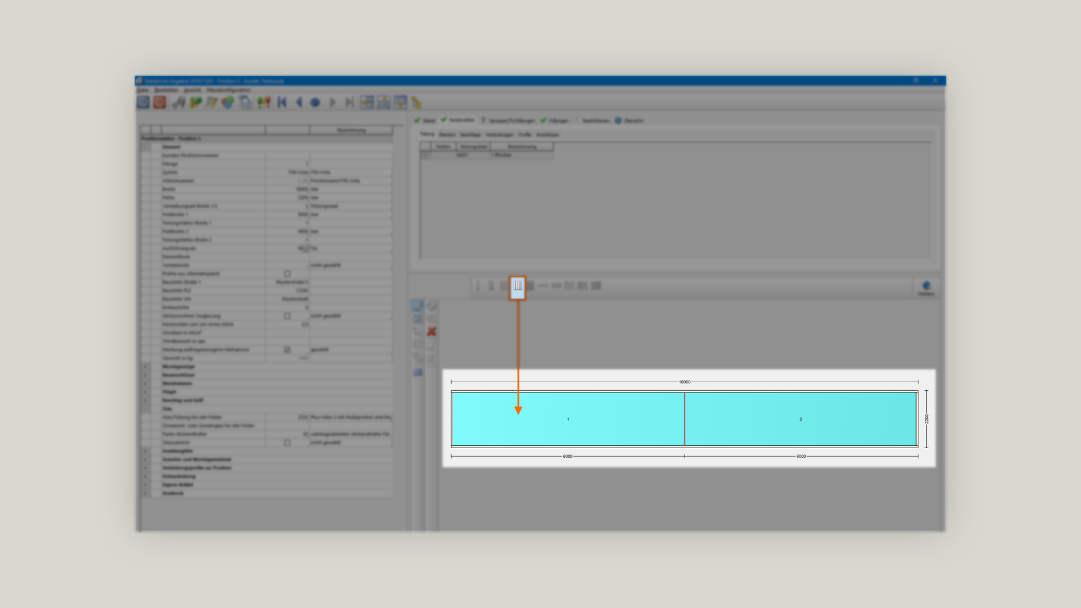The height and width of the screenshot is (608, 1081).
Task: Open the Ansicht menu
Action: click(x=193, y=90)
